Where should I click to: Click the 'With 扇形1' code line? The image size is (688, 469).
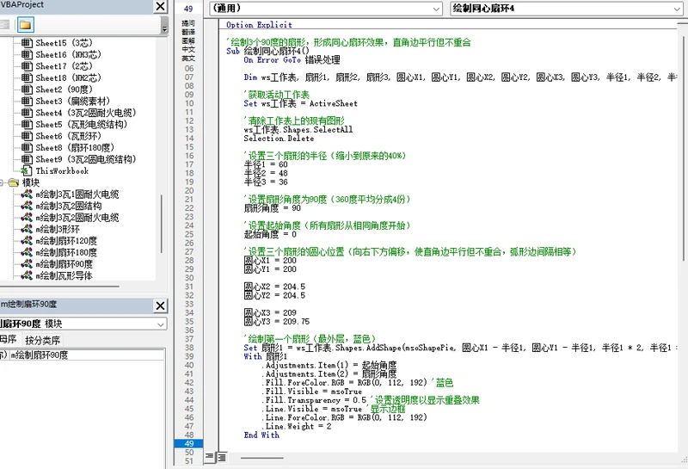265,356
